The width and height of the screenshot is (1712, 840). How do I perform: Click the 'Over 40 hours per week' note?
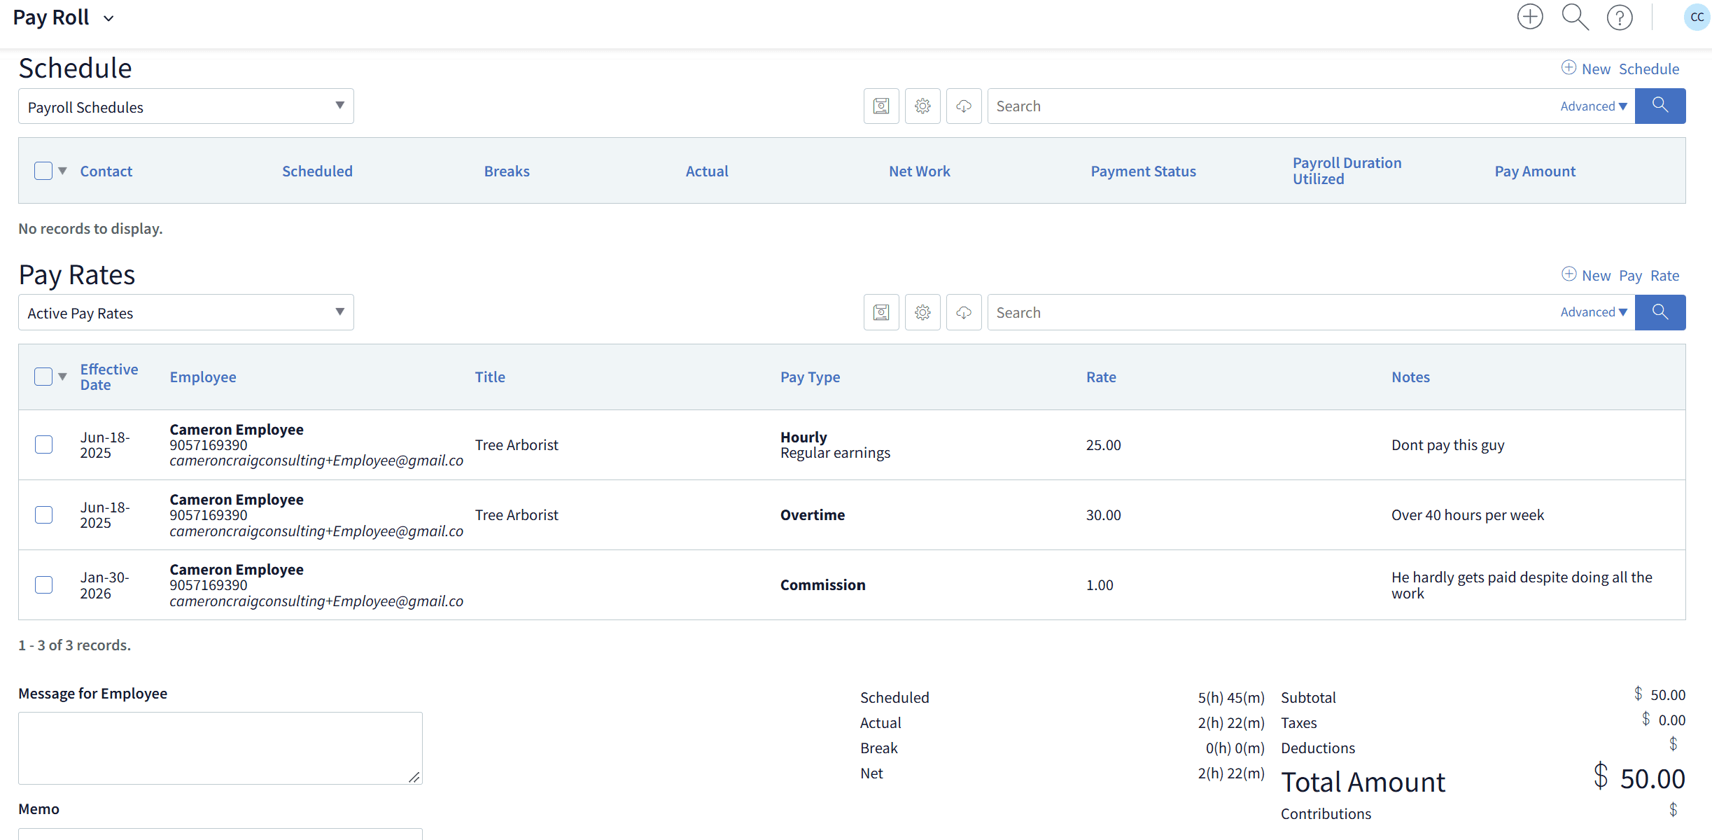point(1467,514)
